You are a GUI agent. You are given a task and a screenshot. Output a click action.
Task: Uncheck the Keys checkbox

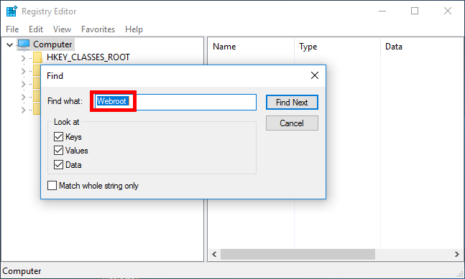[x=58, y=137]
